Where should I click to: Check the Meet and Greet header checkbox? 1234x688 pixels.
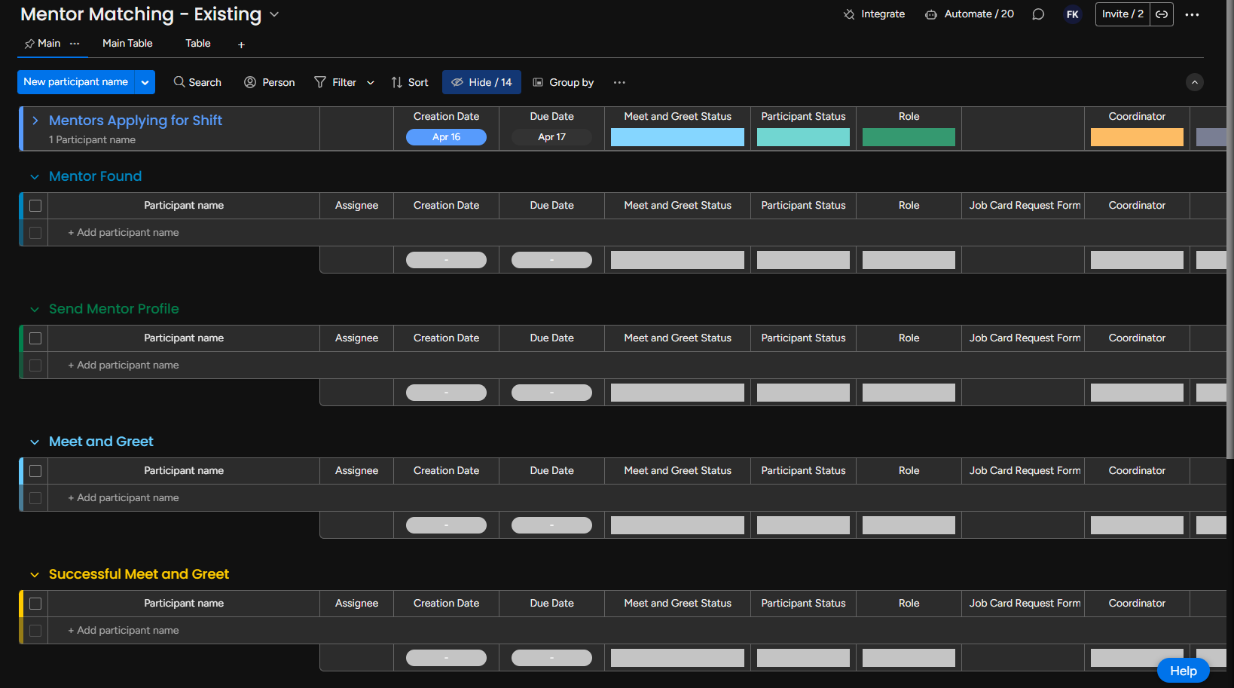[35, 471]
